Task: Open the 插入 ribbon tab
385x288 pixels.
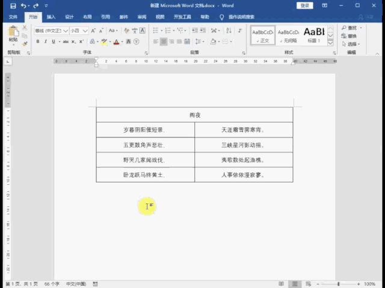Action: pyautogui.click(x=51, y=17)
